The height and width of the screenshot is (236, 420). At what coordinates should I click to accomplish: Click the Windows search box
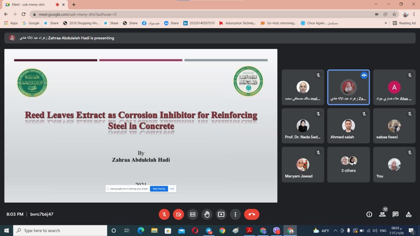pos(59,230)
